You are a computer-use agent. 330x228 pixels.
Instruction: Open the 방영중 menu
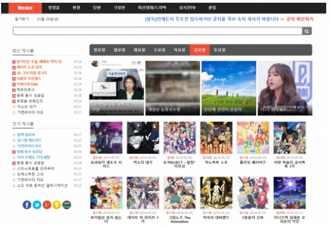(x=54, y=8)
